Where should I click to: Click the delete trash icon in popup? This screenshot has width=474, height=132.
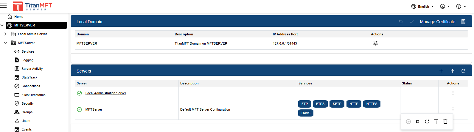coord(445,122)
